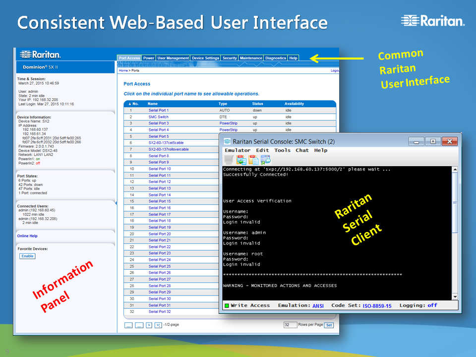Click the green Write Access indicator

click(227, 305)
